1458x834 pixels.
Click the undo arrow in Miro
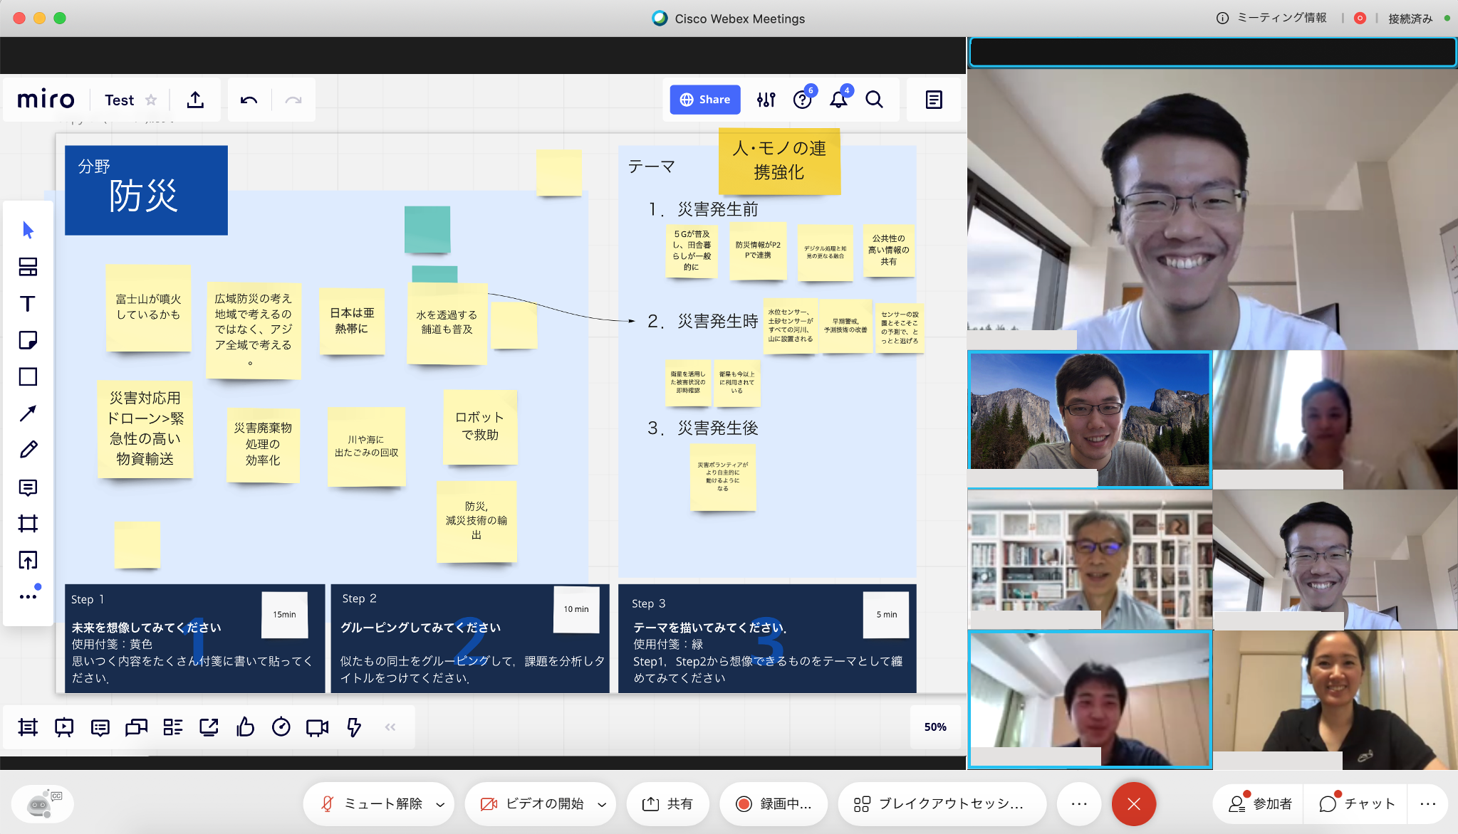coord(249,100)
